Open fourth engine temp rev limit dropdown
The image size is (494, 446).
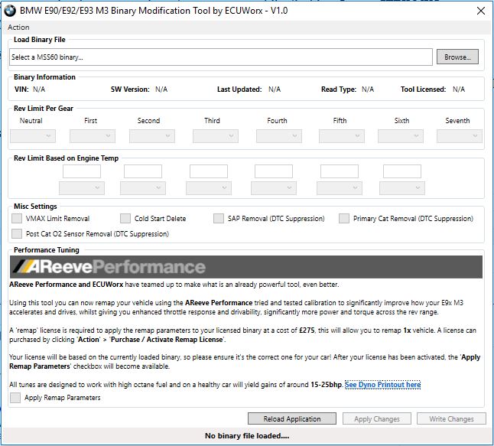point(274,188)
